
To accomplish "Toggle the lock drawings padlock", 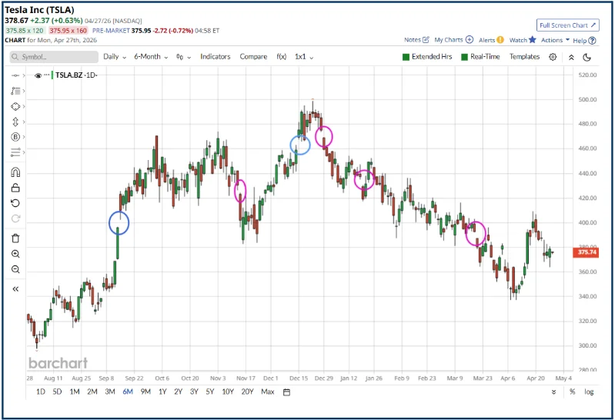I will pyautogui.click(x=15, y=188).
